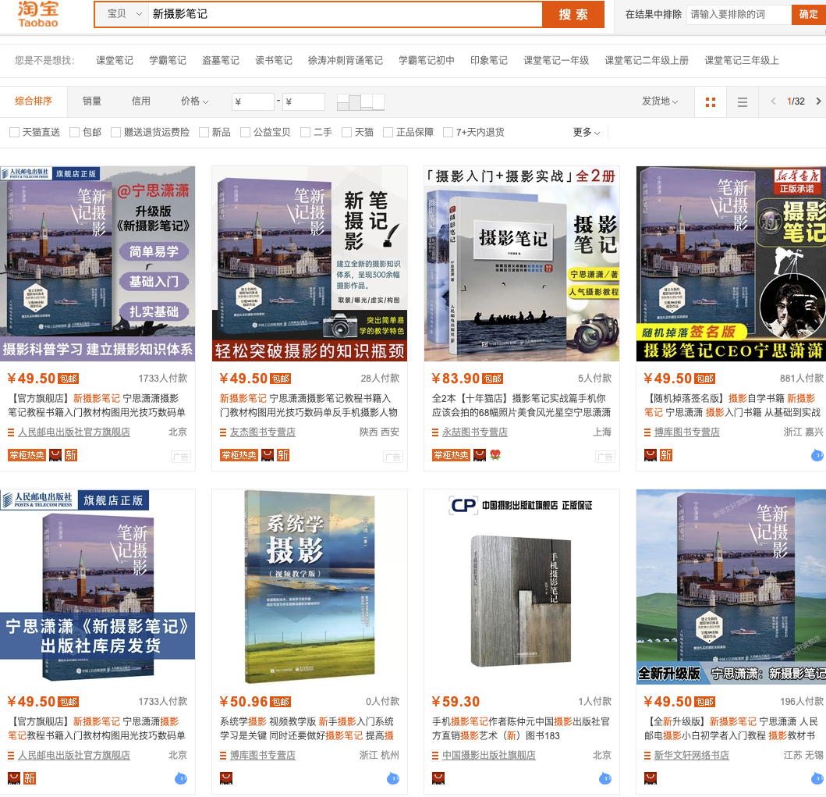Click 包邮 tag next to ¥50.96 price

(x=280, y=702)
